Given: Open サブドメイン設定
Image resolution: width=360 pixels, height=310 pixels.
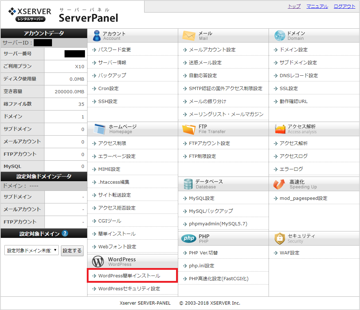Looking at the screenshot, I should (x=298, y=62).
